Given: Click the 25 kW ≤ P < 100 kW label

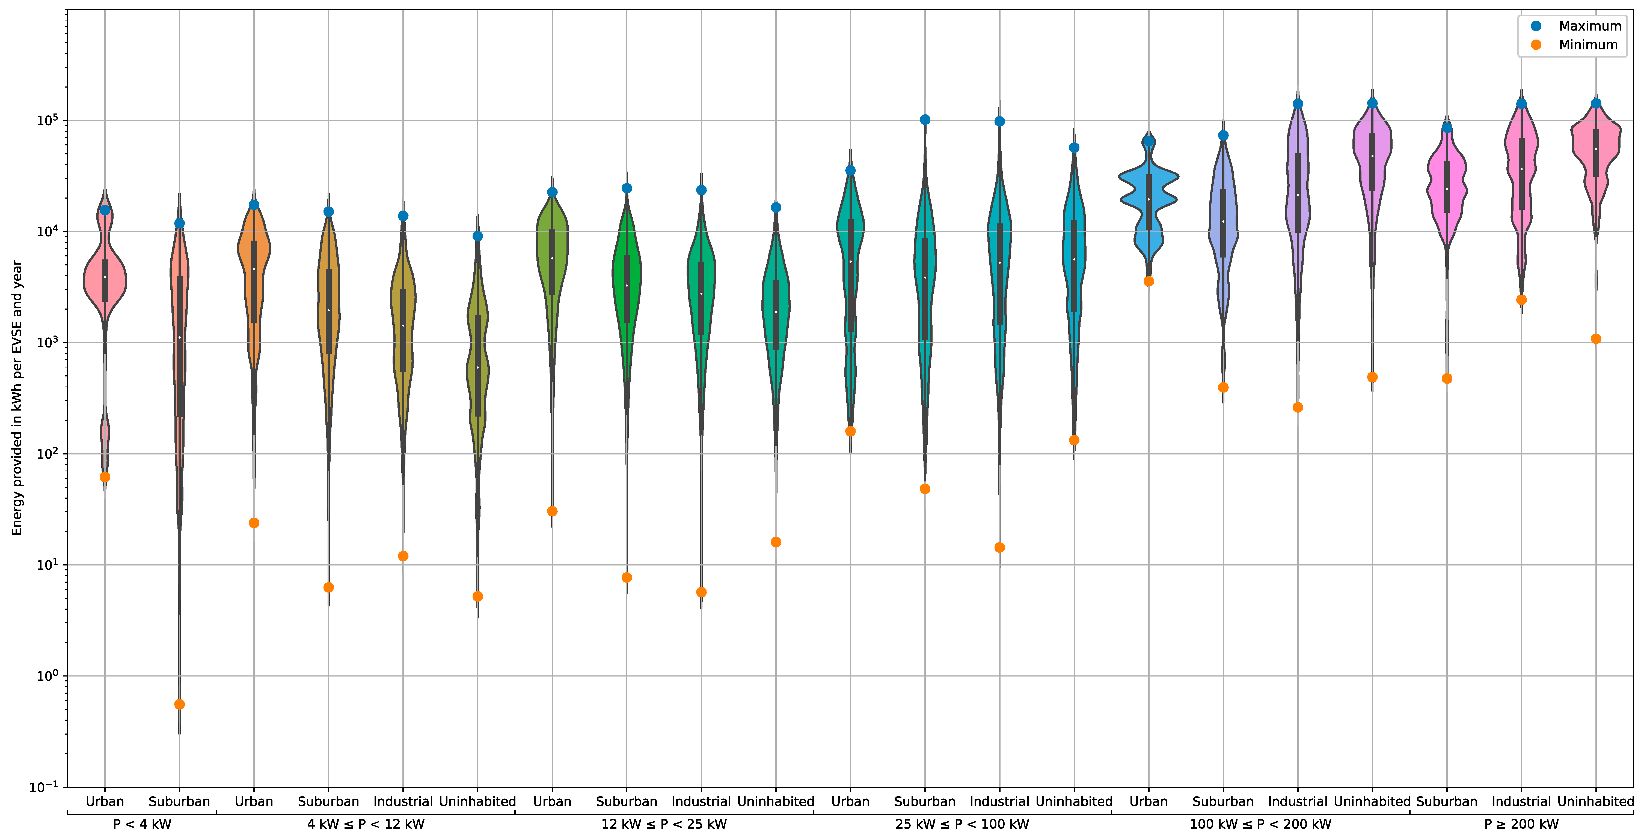Looking at the screenshot, I should (x=962, y=824).
